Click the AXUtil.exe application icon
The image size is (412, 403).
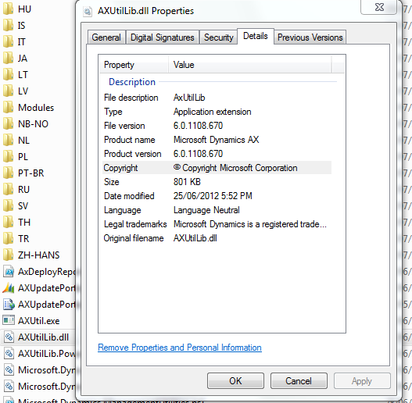click(9, 321)
